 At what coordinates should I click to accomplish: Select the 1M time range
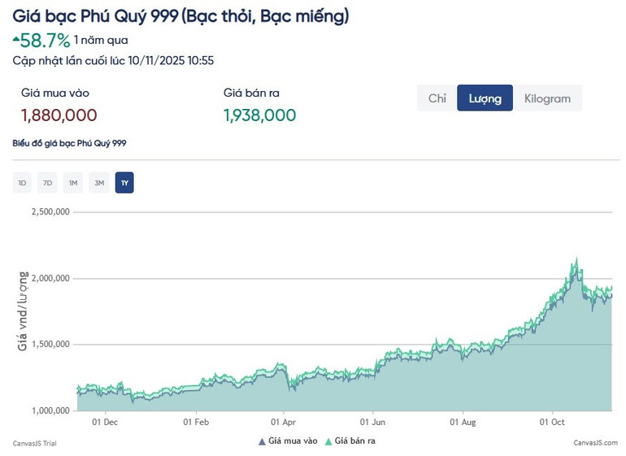[73, 183]
